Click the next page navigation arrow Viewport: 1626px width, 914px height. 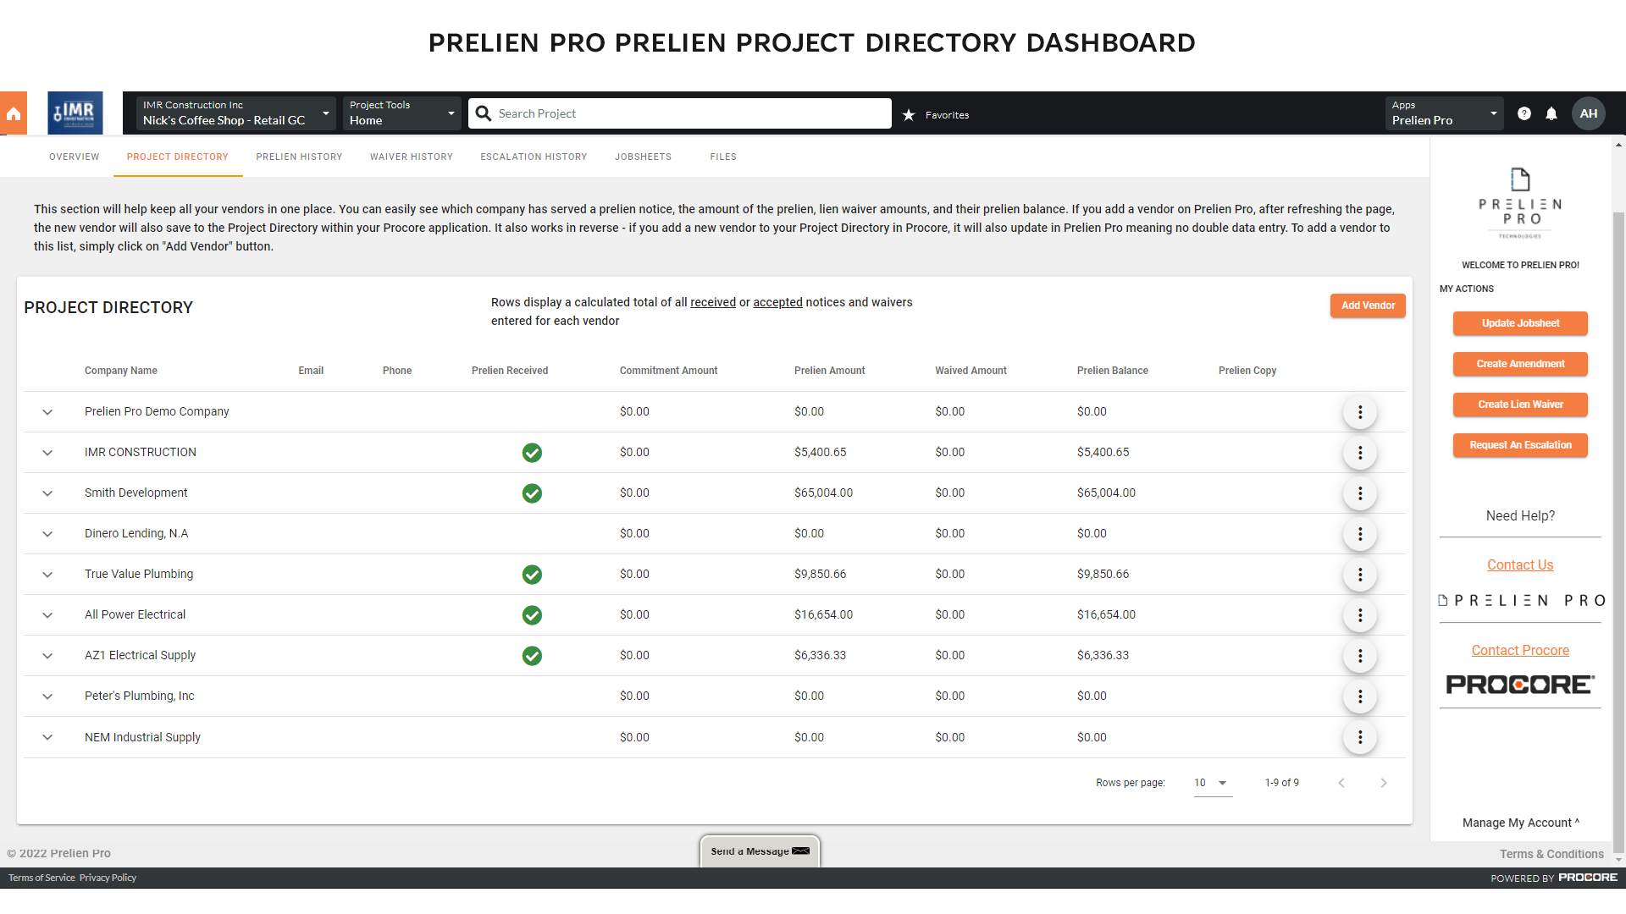tap(1381, 782)
